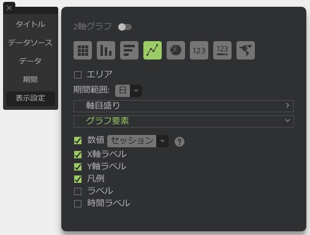
Task: Expand the 軸目盛り section
Action: click(184, 106)
